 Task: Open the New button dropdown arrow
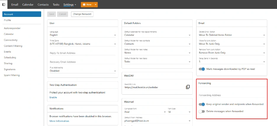pos(96,5)
